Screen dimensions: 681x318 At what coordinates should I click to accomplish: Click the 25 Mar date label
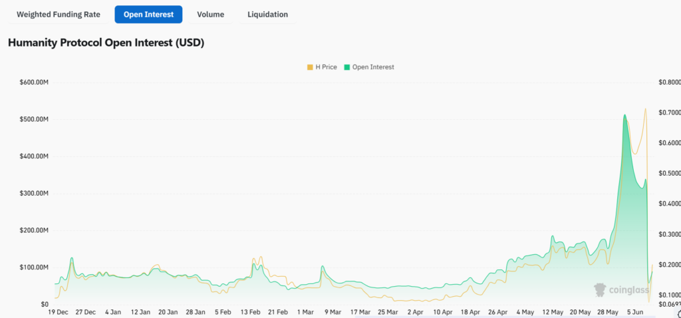pyautogui.click(x=388, y=312)
